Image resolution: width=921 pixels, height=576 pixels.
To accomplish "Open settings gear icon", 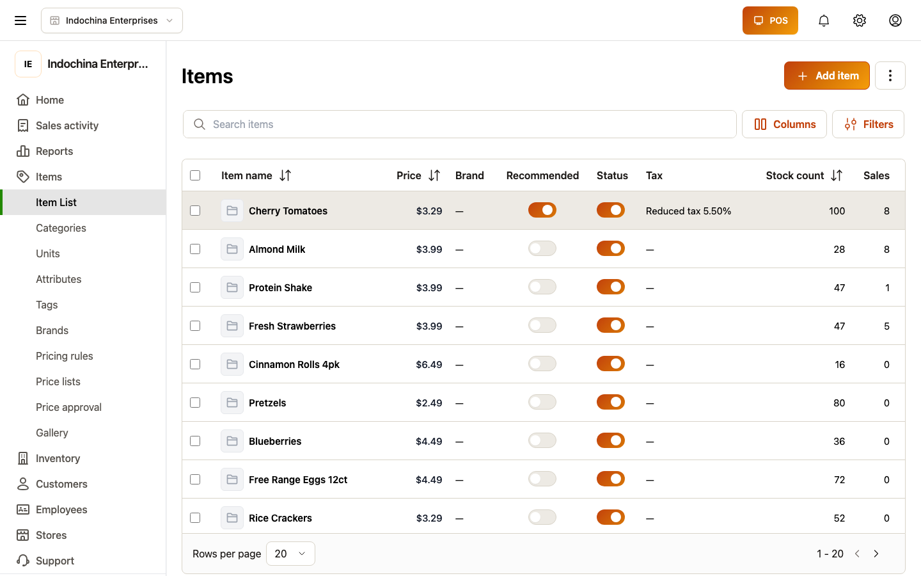I will point(860,20).
